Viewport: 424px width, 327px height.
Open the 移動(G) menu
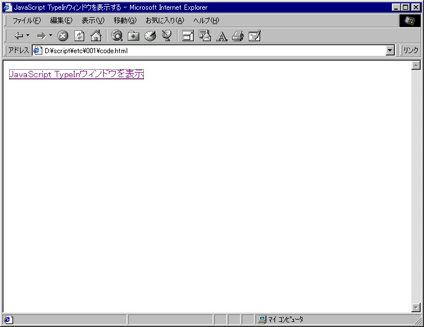click(125, 21)
